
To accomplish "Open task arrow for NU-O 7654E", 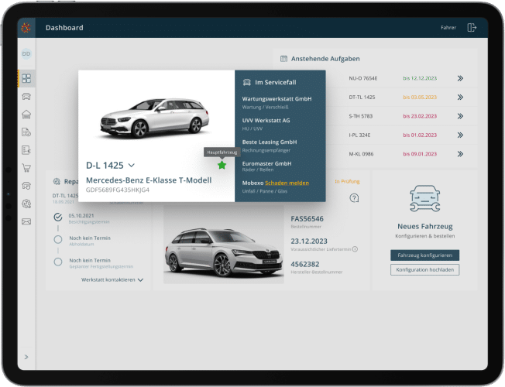I will 460,78.
